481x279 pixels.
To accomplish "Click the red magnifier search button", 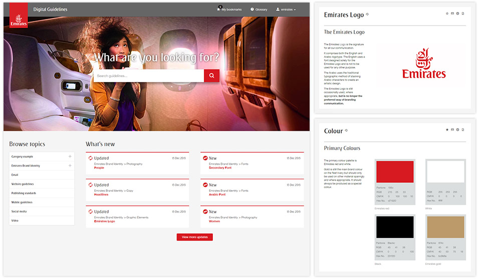I will click(x=211, y=76).
